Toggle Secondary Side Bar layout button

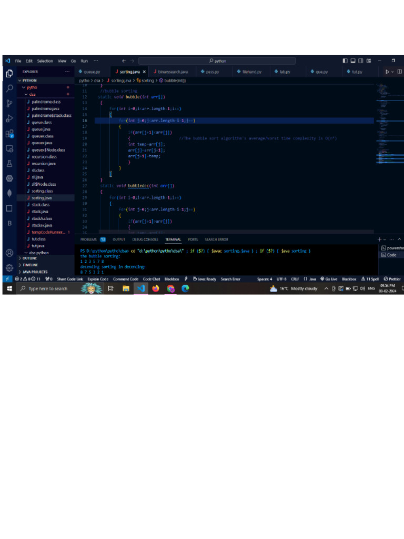(x=361, y=61)
